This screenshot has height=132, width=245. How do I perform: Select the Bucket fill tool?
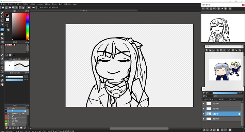point(2,38)
